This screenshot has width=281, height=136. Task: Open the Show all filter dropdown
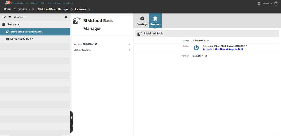(x=19, y=17)
